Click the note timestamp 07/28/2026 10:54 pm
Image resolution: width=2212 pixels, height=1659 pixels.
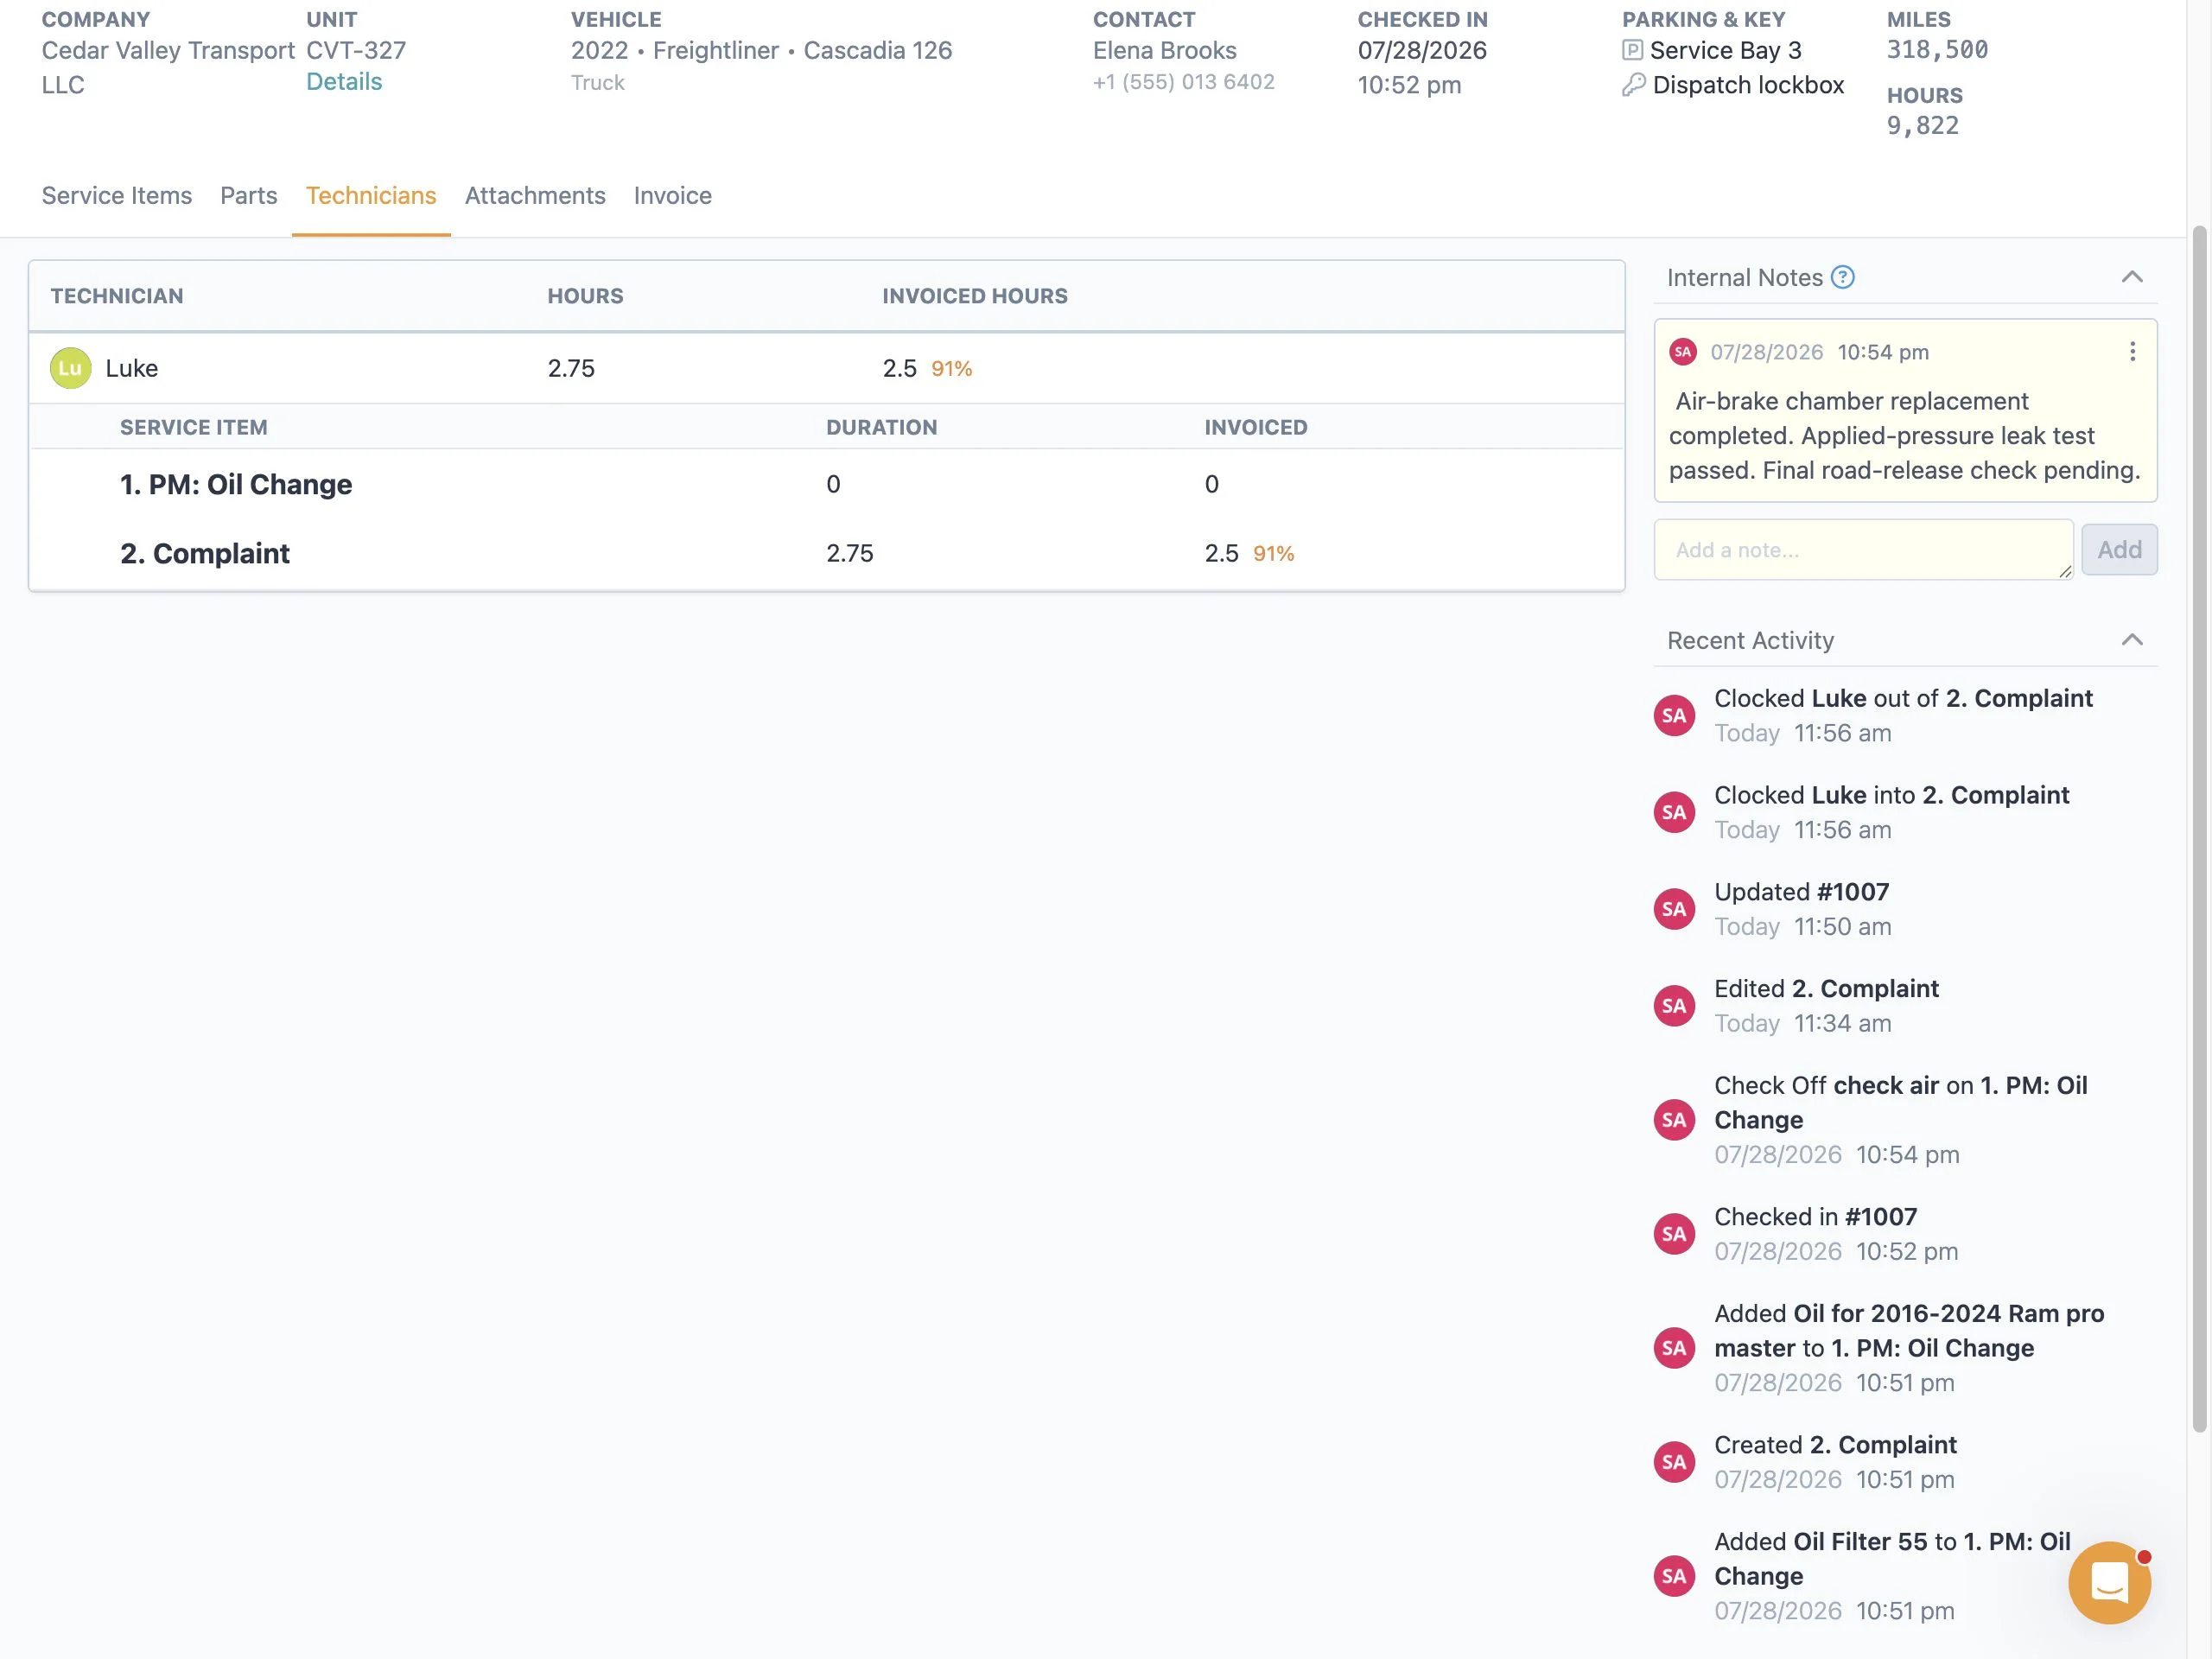tap(1819, 352)
